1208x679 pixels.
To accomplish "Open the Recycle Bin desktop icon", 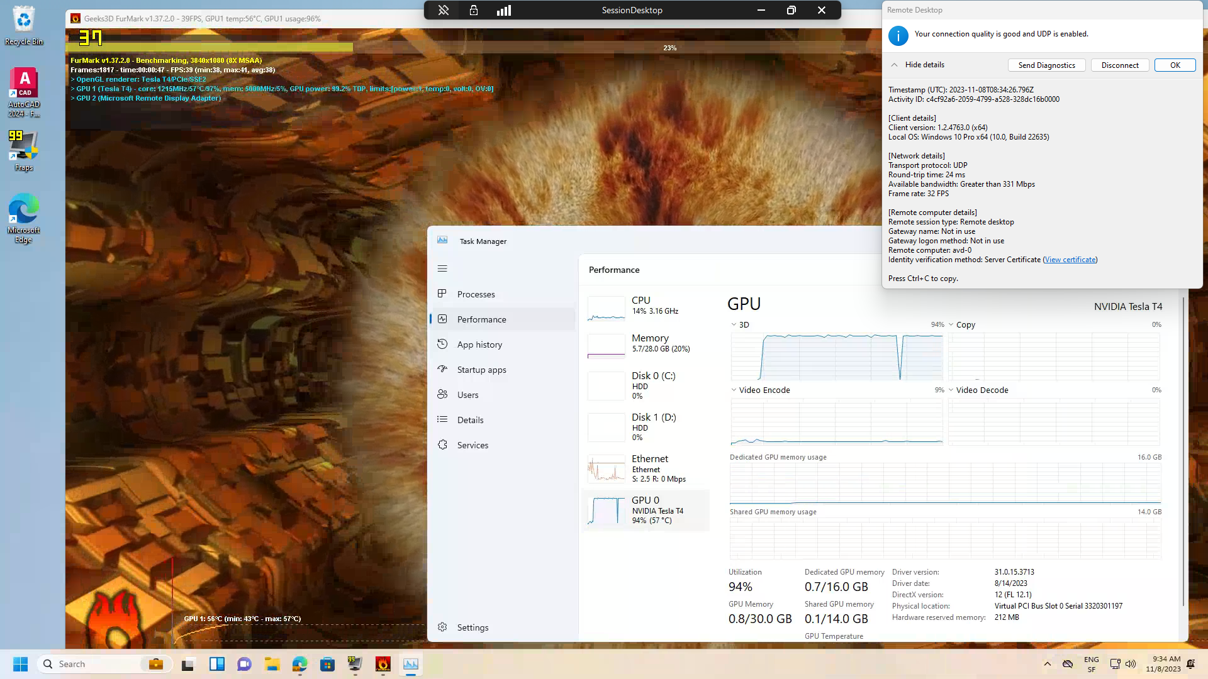I will [24, 26].
